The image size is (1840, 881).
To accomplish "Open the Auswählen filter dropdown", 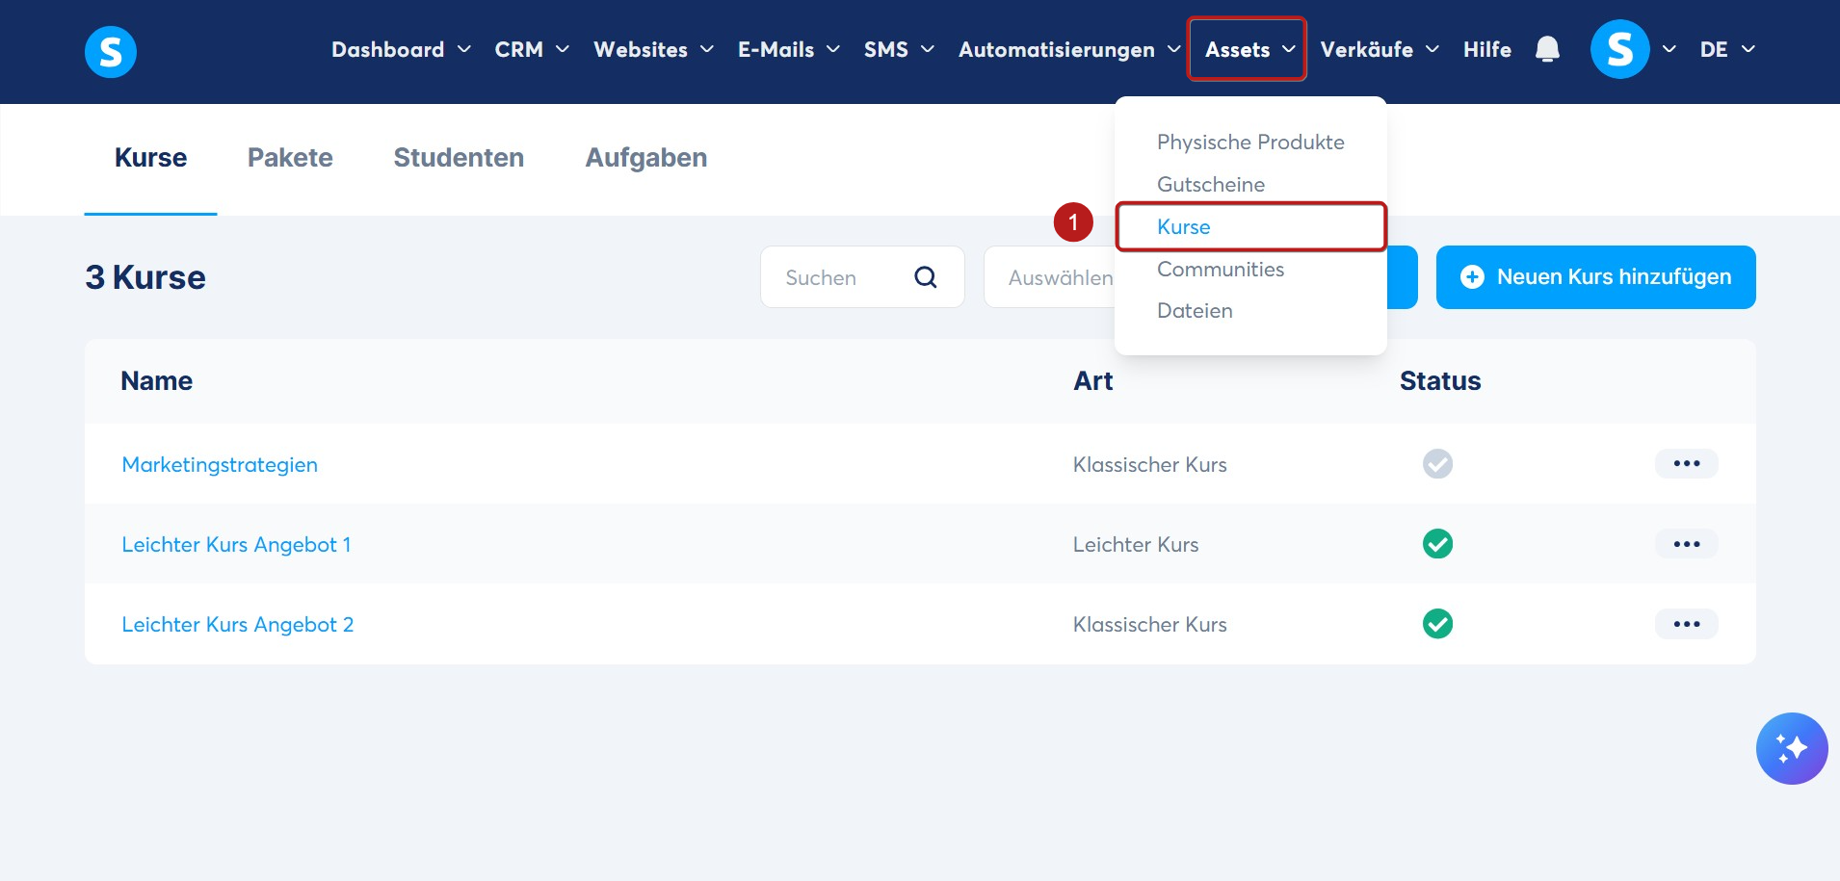I will pos(1050,277).
